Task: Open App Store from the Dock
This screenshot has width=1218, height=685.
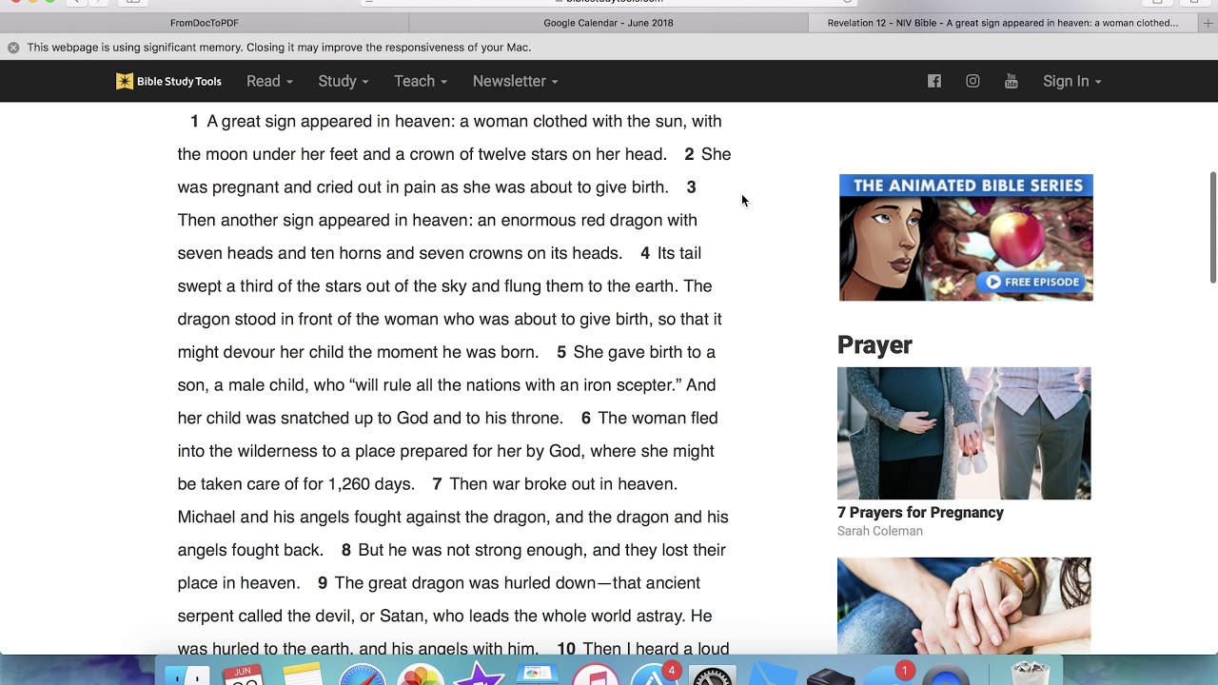Action: click(655, 674)
